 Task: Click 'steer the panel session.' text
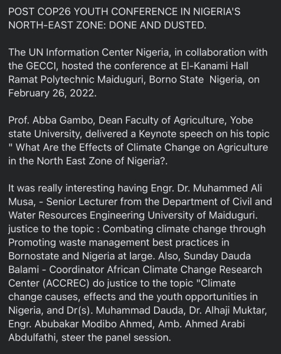(116, 337)
